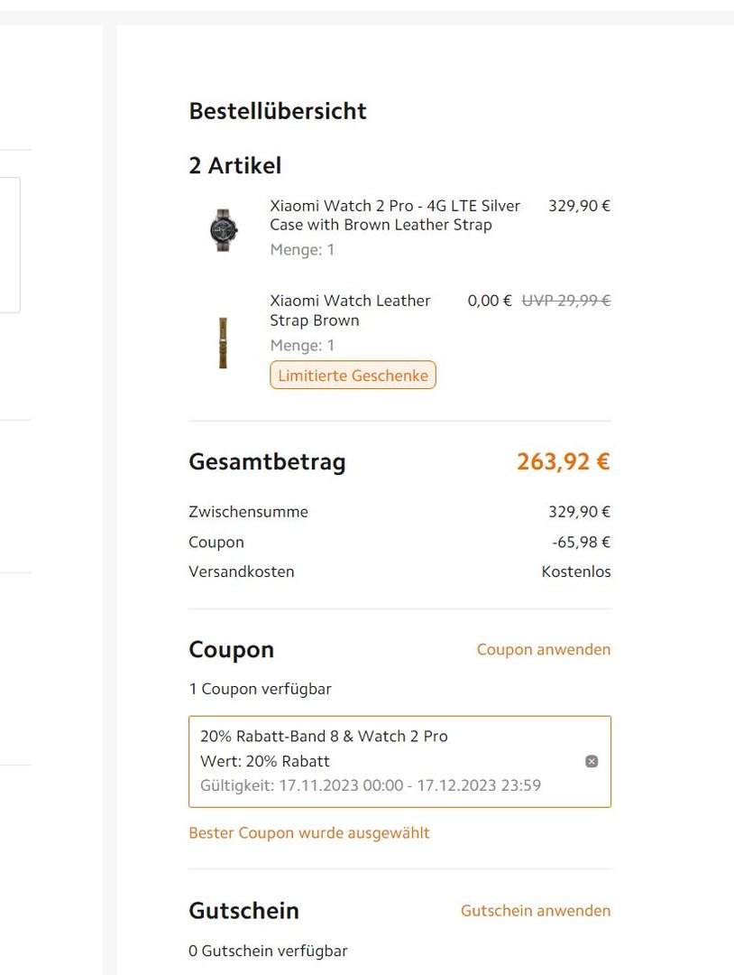The height and width of the screenshot is (975, 734).
Task: Click the Xiaomi Watch Leather Strap title
Action: pos(350,311)
